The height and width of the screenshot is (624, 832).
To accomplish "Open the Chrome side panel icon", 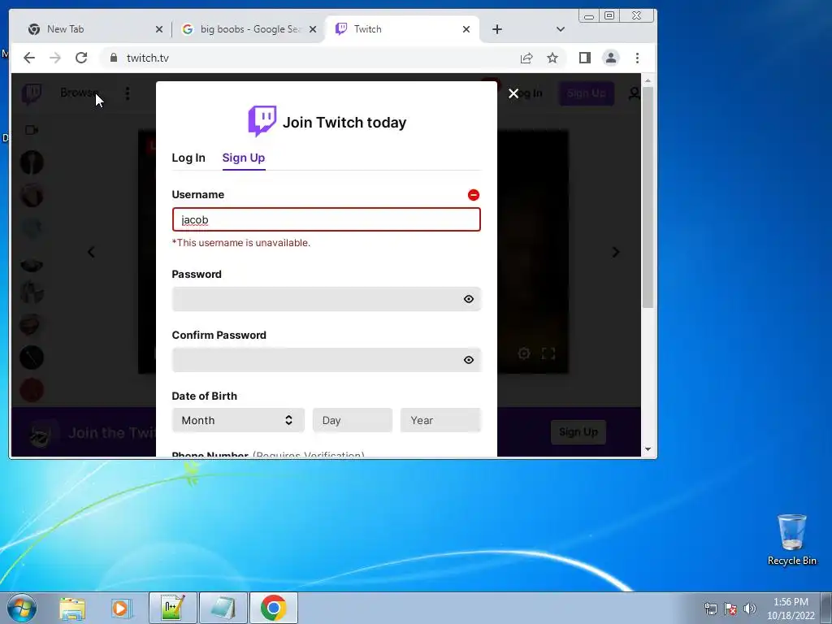I will (585, 58).
